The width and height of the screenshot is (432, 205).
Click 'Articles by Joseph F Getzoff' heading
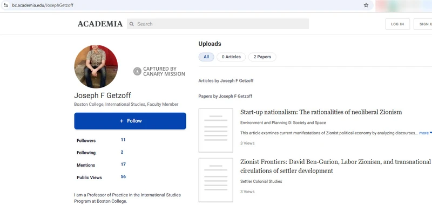click(226, 81)
